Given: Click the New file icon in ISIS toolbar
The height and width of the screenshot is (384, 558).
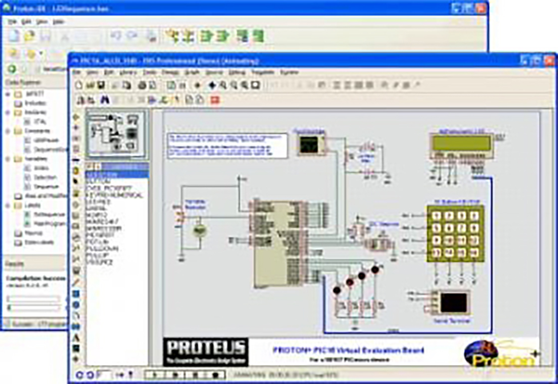Looking at the screenshot, I should click(x=79, y=85).
